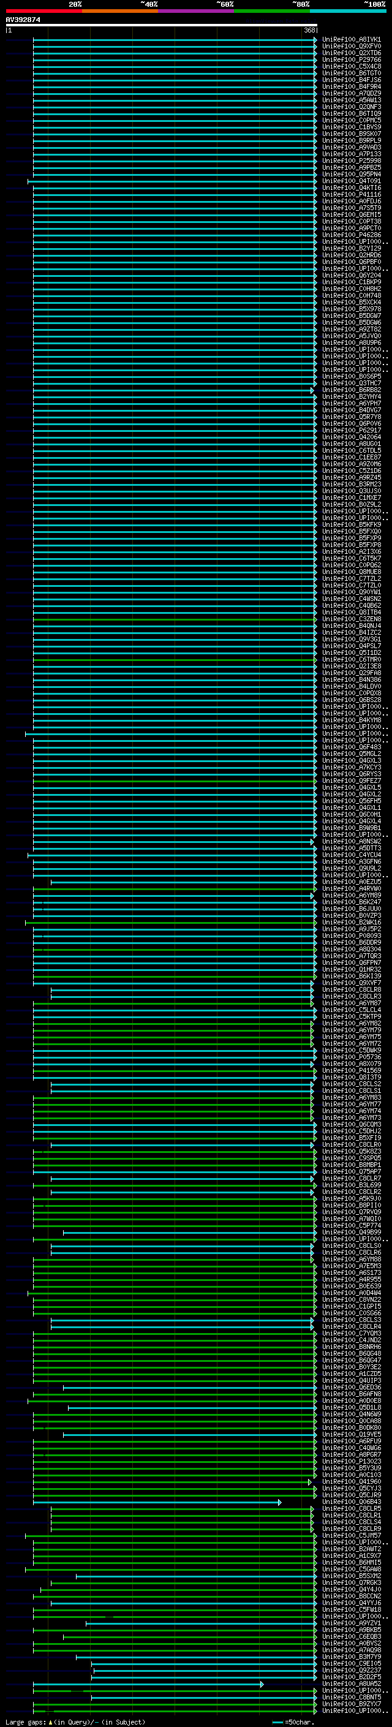Select hit UniRef100_P62917
This screenshot has height=1727, width=392.
(x=351, y=431)
